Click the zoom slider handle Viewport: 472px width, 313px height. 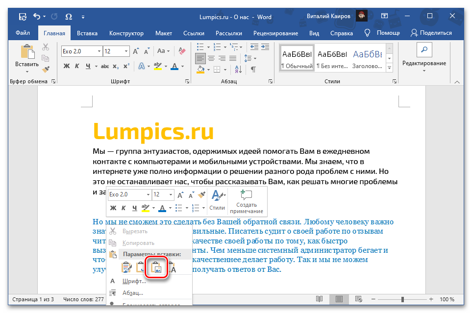pos(402,299)
